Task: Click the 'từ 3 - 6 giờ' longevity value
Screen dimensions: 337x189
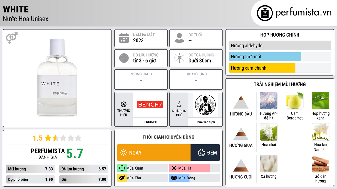Action: pyautogui.click(x=144, y=61)
